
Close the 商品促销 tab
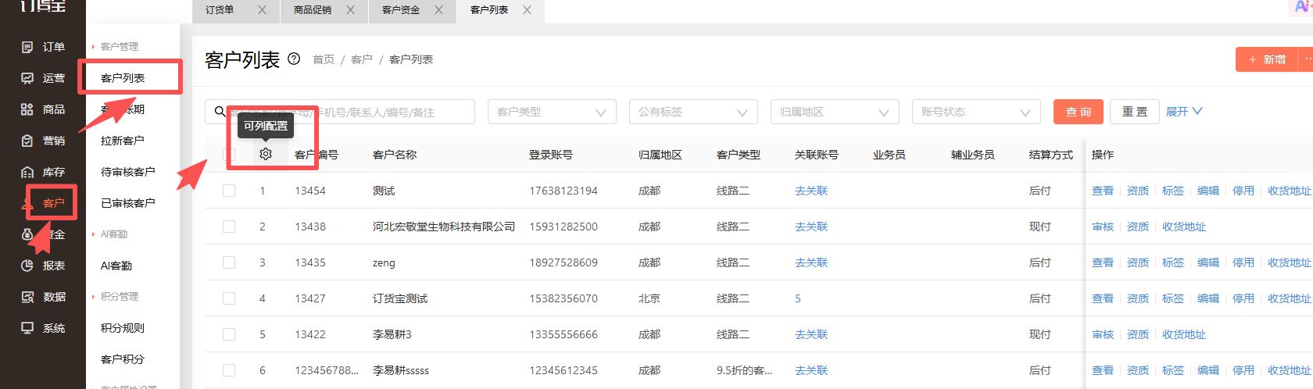coord(350,10)
